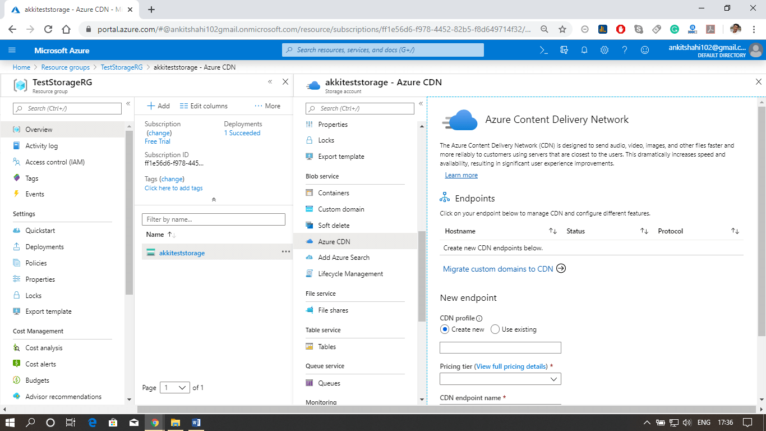Image resolution: width=766 pixels, height=431 pixels.
Task: Click the Budgets icon
Action: tap(16, 380)
